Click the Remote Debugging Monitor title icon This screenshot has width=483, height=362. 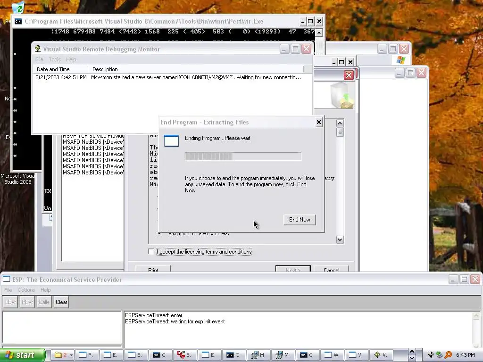[38, 49]
